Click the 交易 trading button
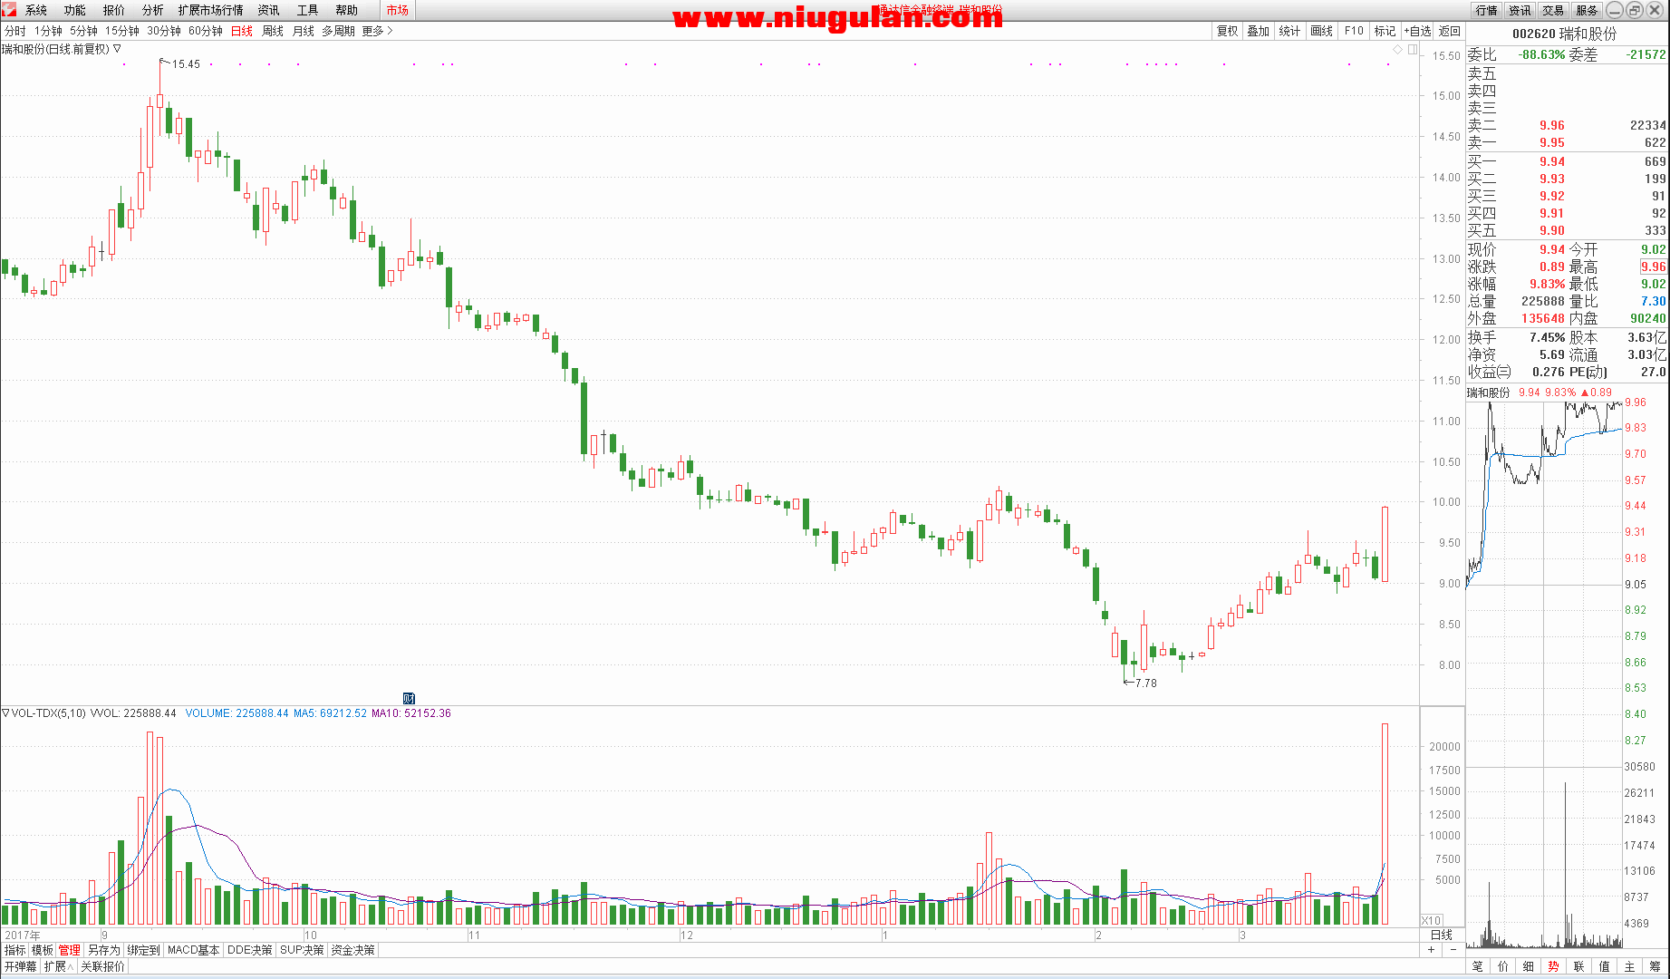The width and height of the screenshot is (1670, 979). pos(1553,10)
